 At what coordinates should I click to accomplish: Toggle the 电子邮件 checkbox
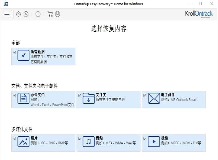coord(145,95)
